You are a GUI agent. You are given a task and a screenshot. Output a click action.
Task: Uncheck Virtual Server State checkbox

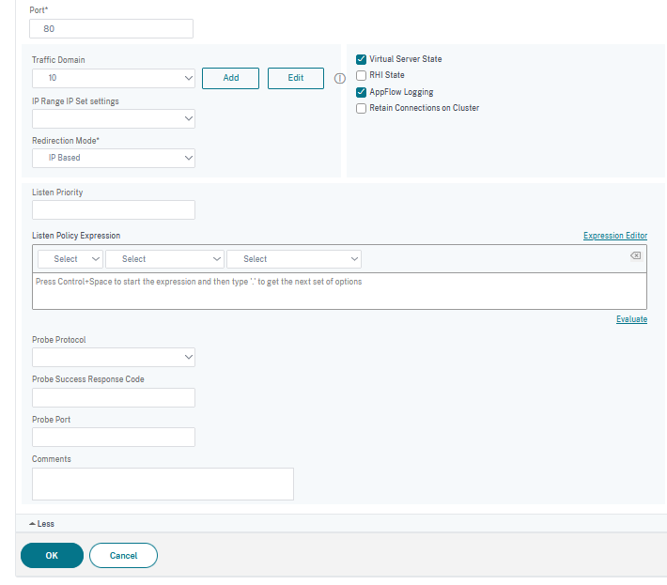point(361,59)
